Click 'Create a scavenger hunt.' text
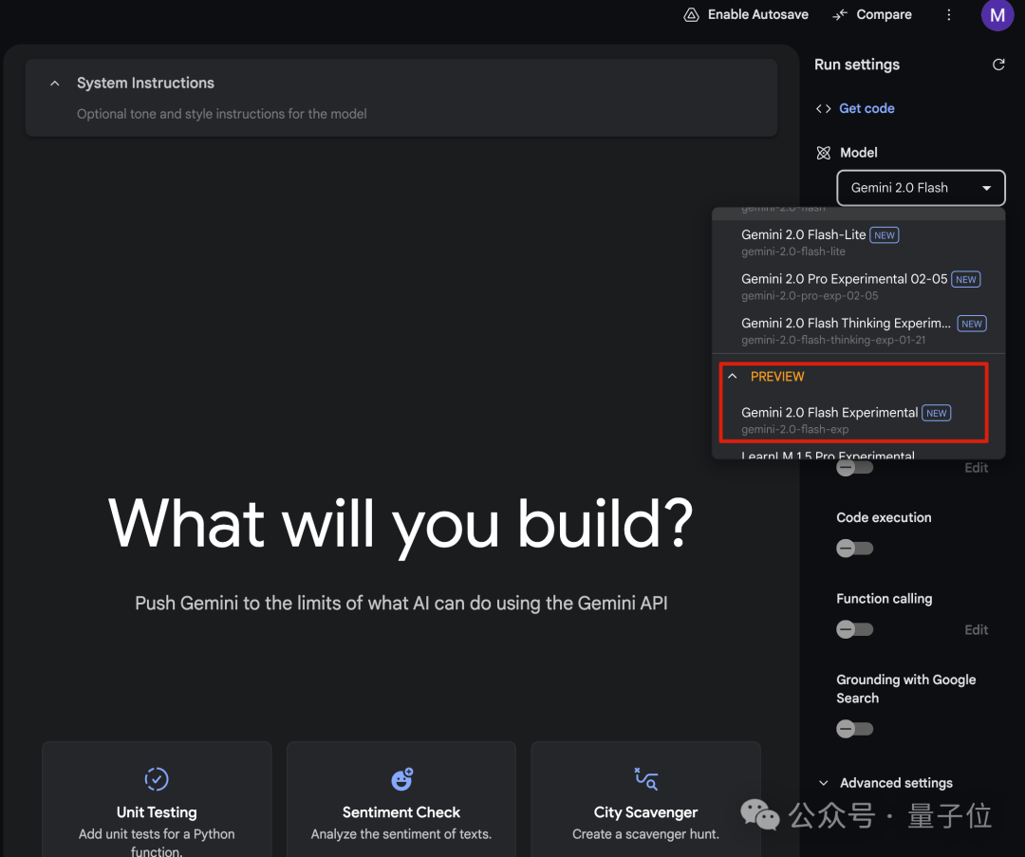Screen dimensions: 1025x857 (x=646, y=834)
